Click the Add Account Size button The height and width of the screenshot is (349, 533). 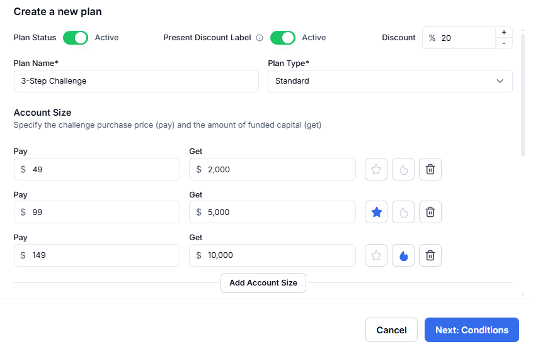tap(263, 283)
